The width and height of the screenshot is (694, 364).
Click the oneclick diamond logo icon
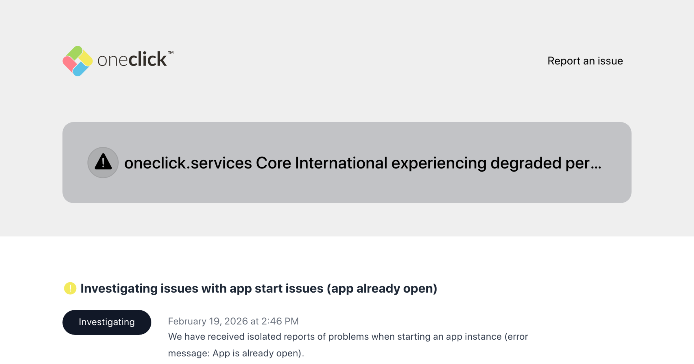pyautogui.click(x=77, y=61)
